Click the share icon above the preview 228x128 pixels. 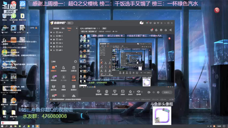[170, 30]
